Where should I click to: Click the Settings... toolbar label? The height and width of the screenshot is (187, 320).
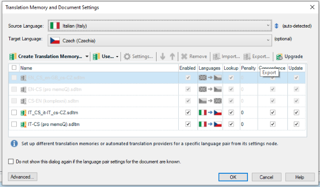pyautogui.click(x=142, y=56)
